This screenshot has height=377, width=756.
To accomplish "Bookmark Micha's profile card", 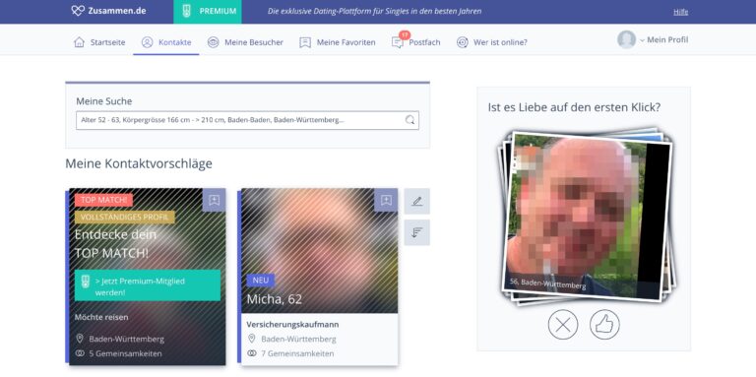I will [x=386, y=200].
